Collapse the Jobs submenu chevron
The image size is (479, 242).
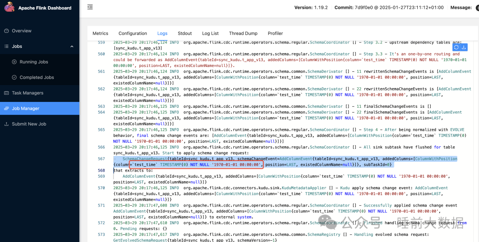(72, 47)
